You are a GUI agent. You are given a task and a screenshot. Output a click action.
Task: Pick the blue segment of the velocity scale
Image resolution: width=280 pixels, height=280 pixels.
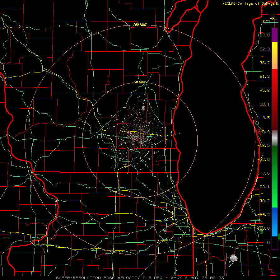275,222
